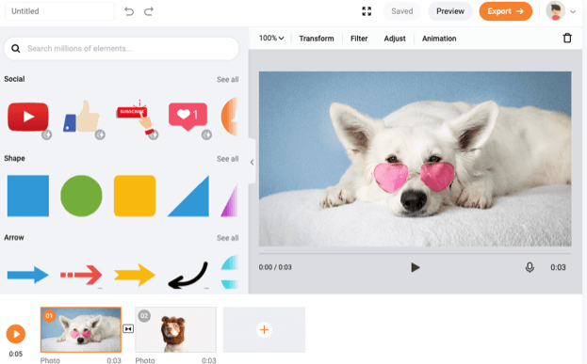This screenshot has height=364, width=587.
Task: Delete the selected element with trash icon
Action: [x=567, y=39]
